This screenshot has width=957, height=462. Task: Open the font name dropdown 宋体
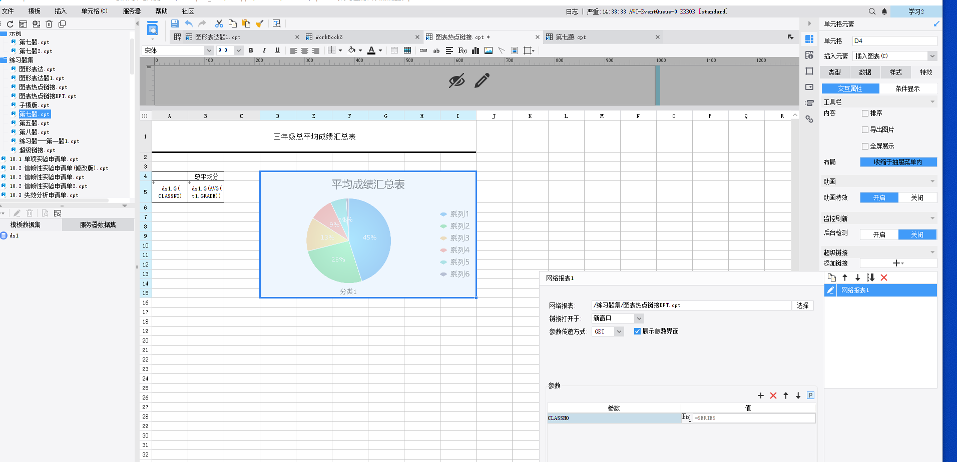209,50
